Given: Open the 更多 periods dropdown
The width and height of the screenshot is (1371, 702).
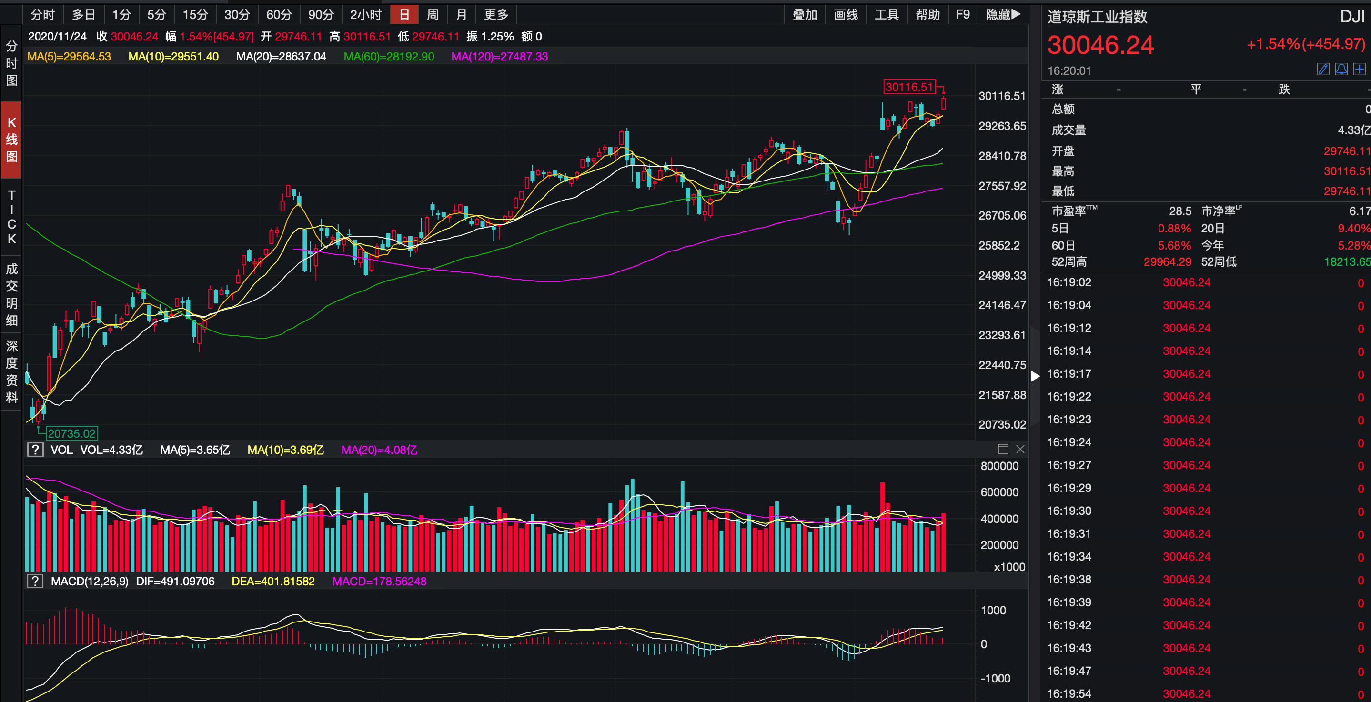Looking at the screenshot, I should (496, 14).
